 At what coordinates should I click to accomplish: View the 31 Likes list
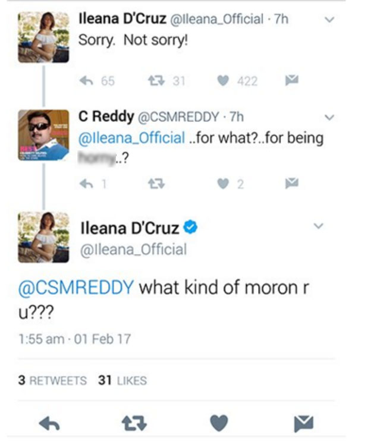coord(122,380)
